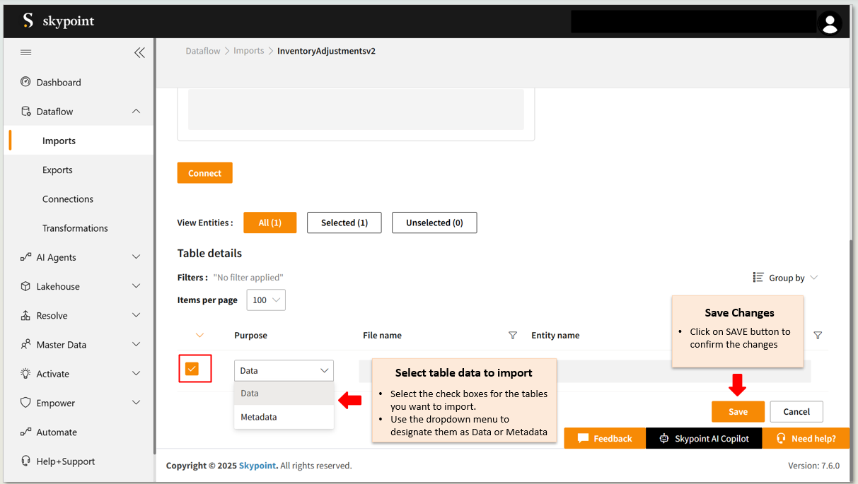This screenshot has width=858, height=484.
Task: Click the Dashboard gauge icon
Action: coord(26,82)
